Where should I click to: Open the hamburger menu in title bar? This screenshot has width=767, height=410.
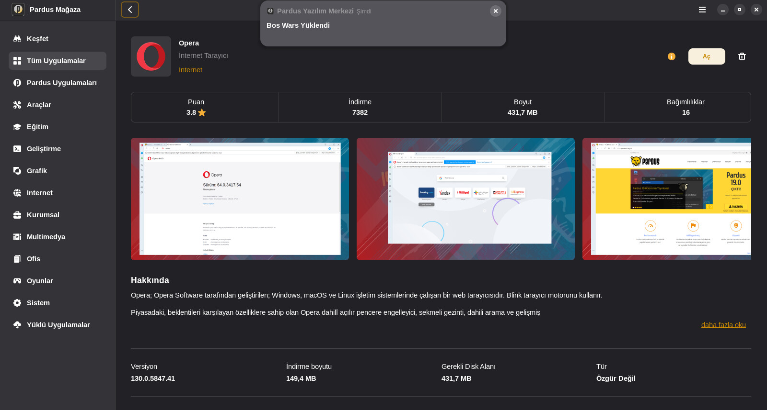(702, 10)
